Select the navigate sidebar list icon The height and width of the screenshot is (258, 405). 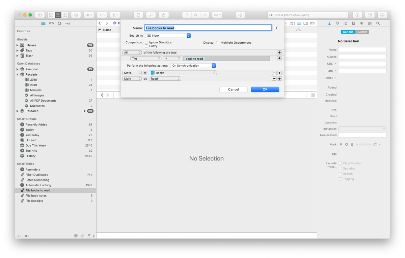(x=43, y=24)
